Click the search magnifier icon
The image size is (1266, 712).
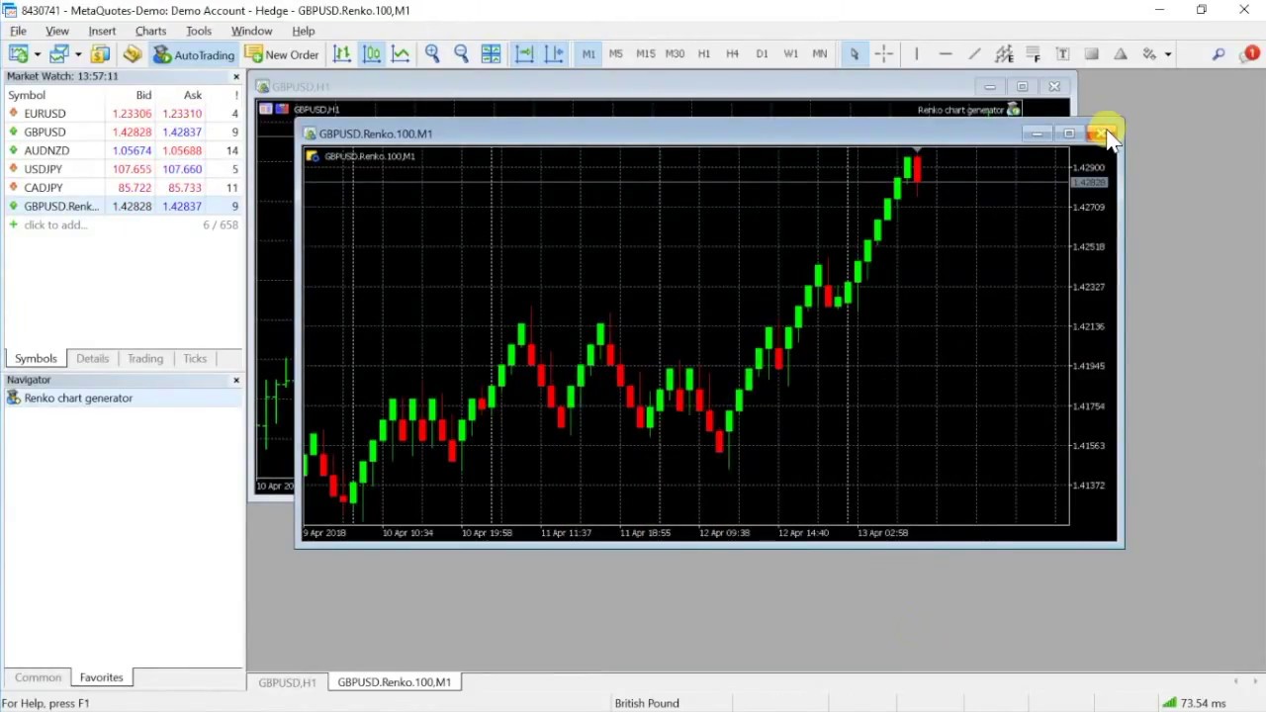(1219, 54)
